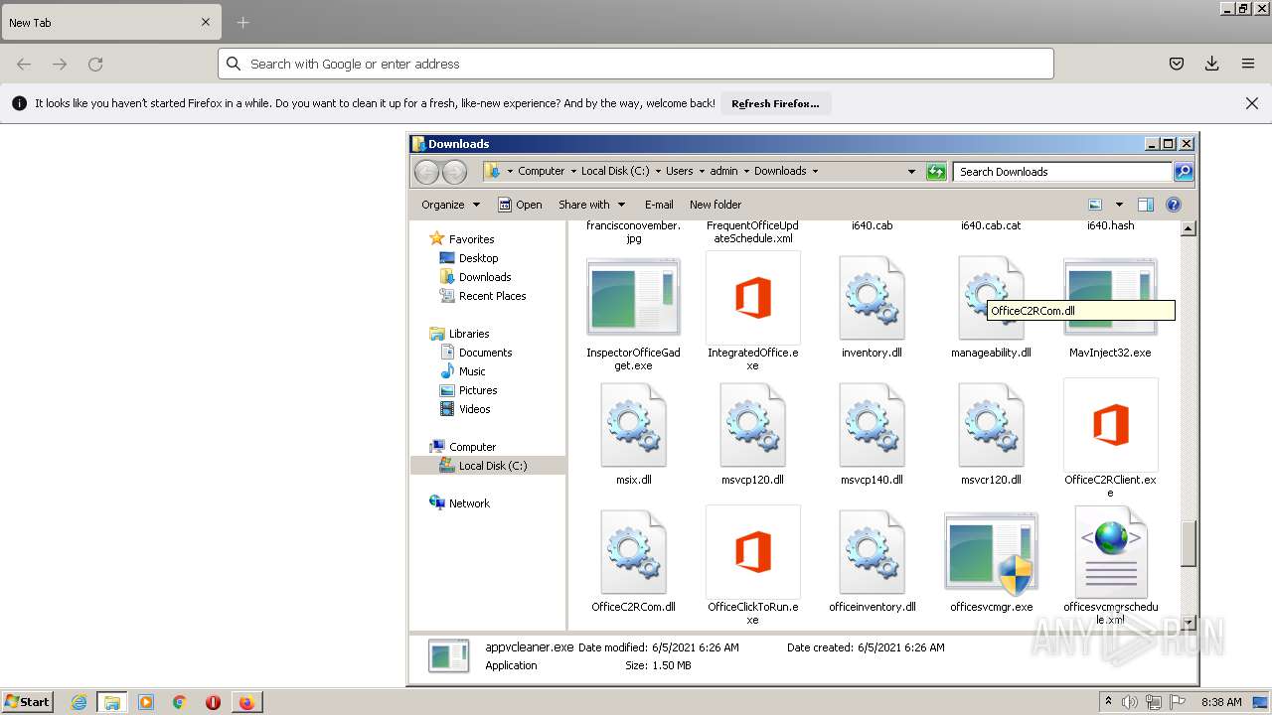
Task: Open the Firefox Pocket save icon
Action: coord(1177,64)
